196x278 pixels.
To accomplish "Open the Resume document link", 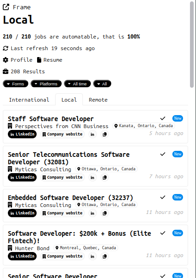I will coord(50,60).
